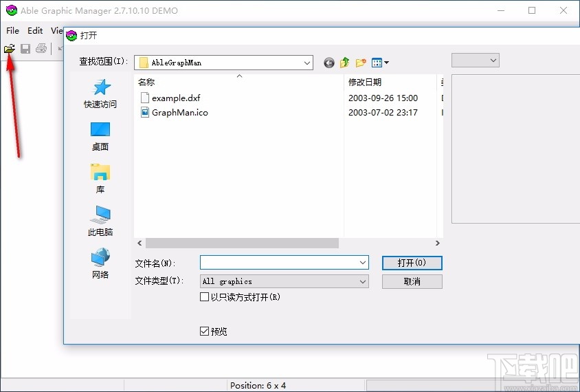
Task: Click the GraphMan.ico file icon
Action: pyautogui.click(x=145, y=112)
